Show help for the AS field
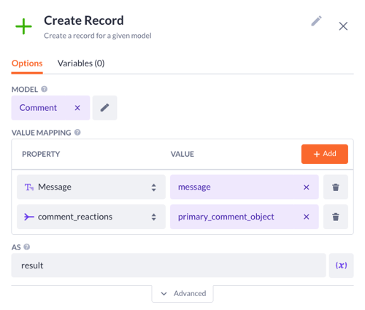This screenshot has width=365, height=310. coord(27,247)
